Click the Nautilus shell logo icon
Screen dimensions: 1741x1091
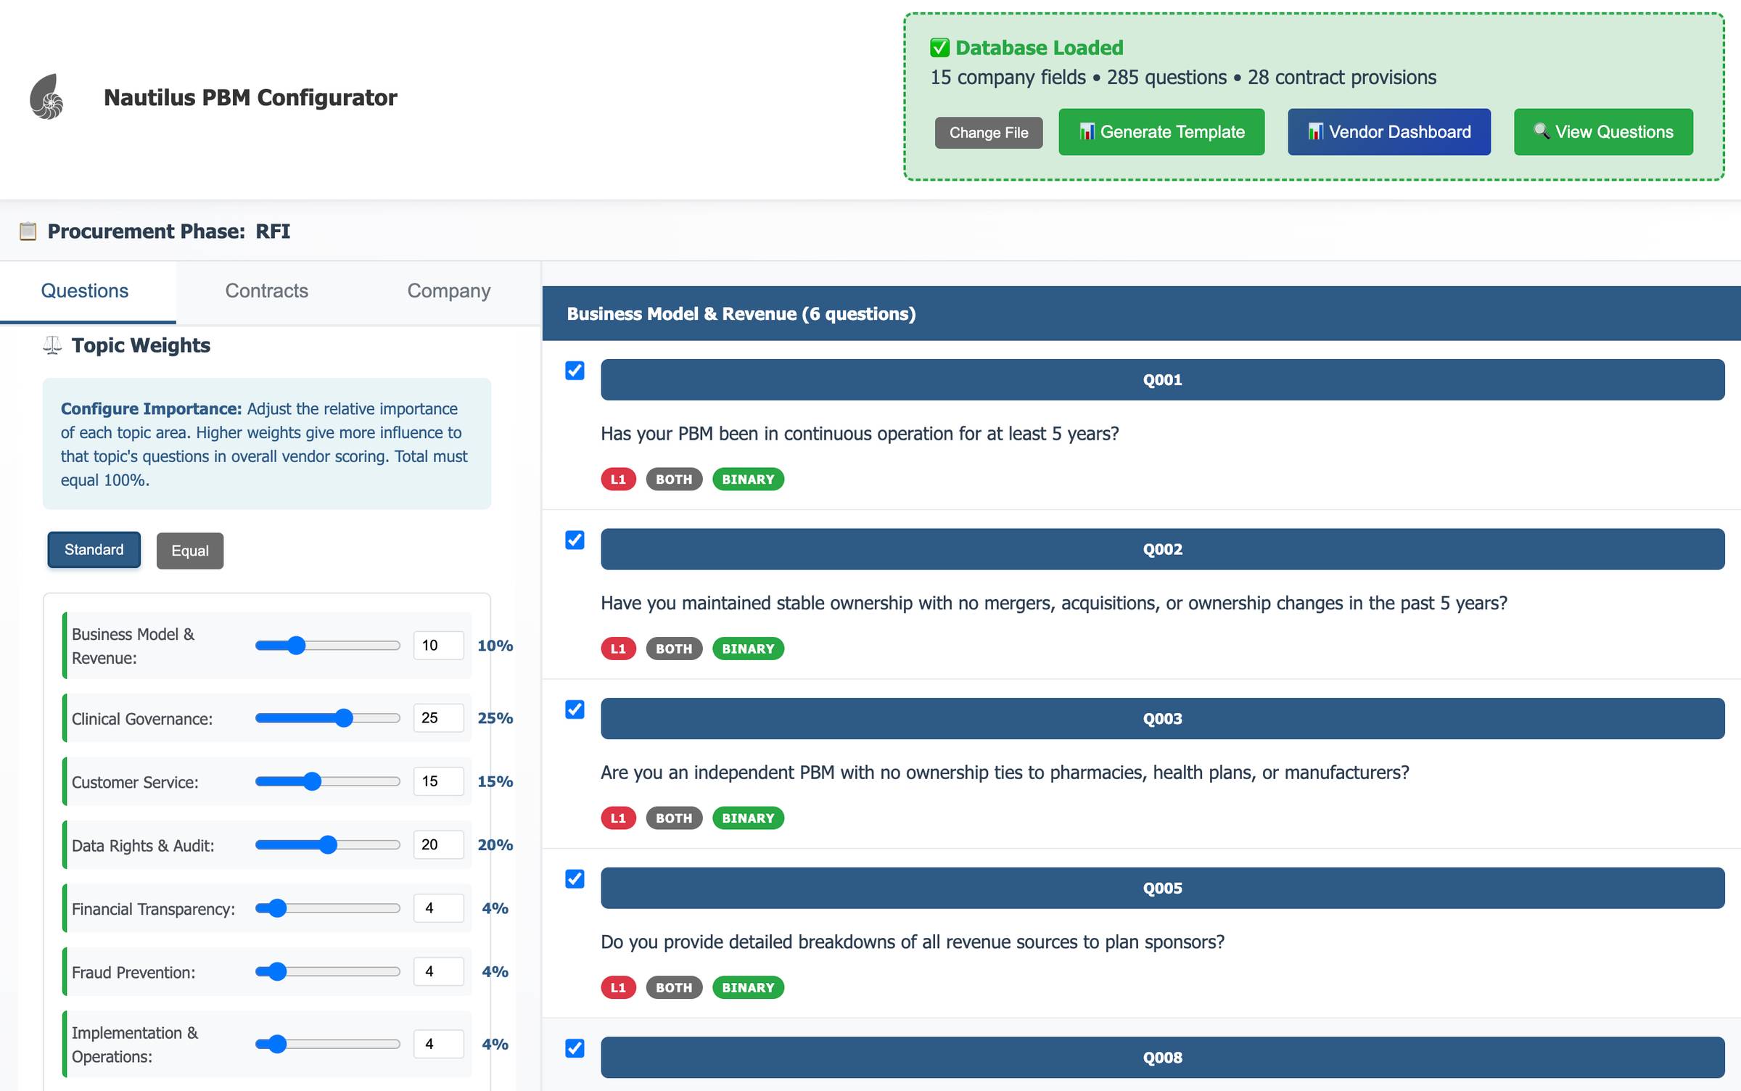click(x=46, y=96)
